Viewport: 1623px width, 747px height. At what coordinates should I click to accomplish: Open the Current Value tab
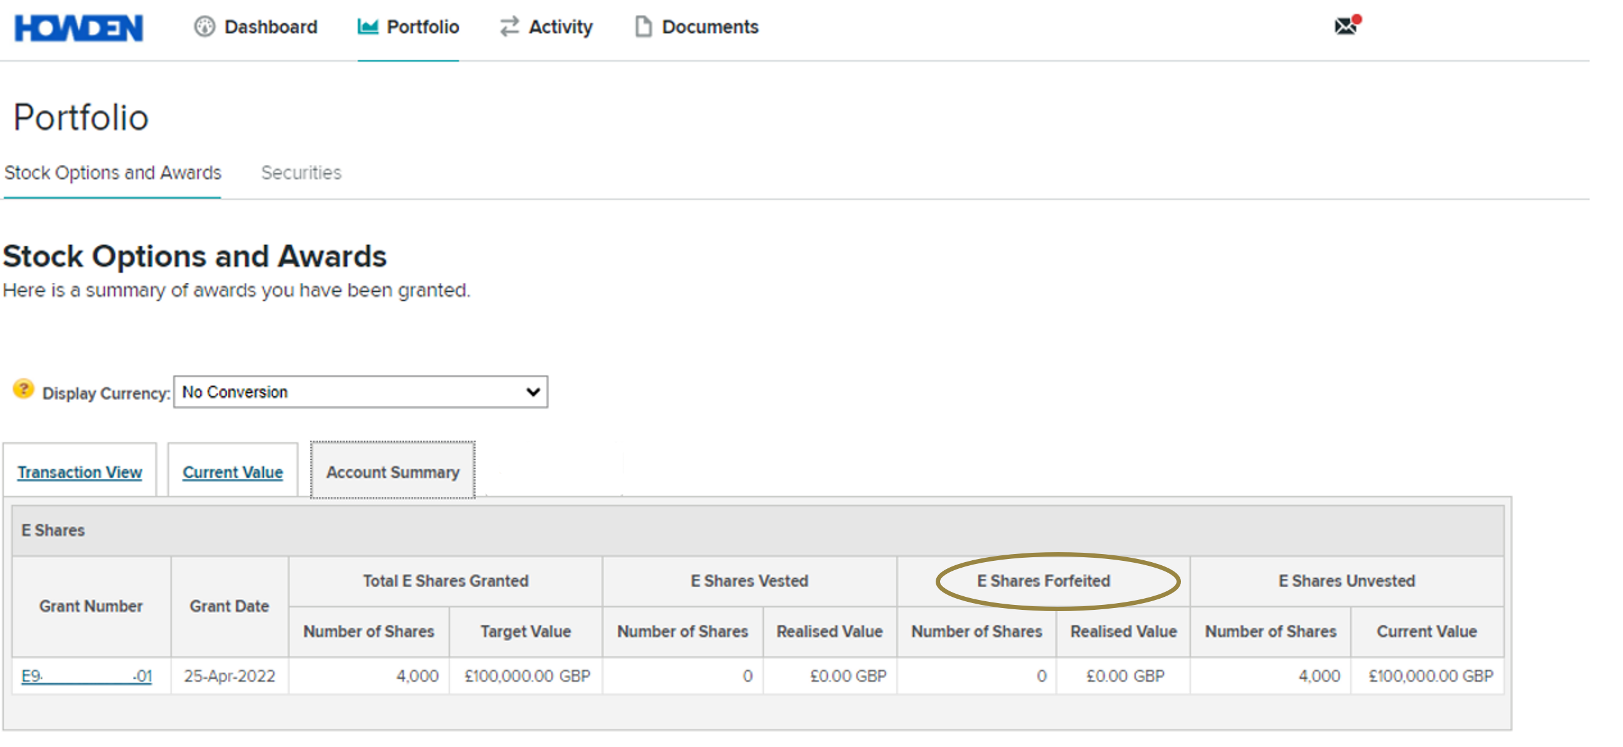coord(232,472)
